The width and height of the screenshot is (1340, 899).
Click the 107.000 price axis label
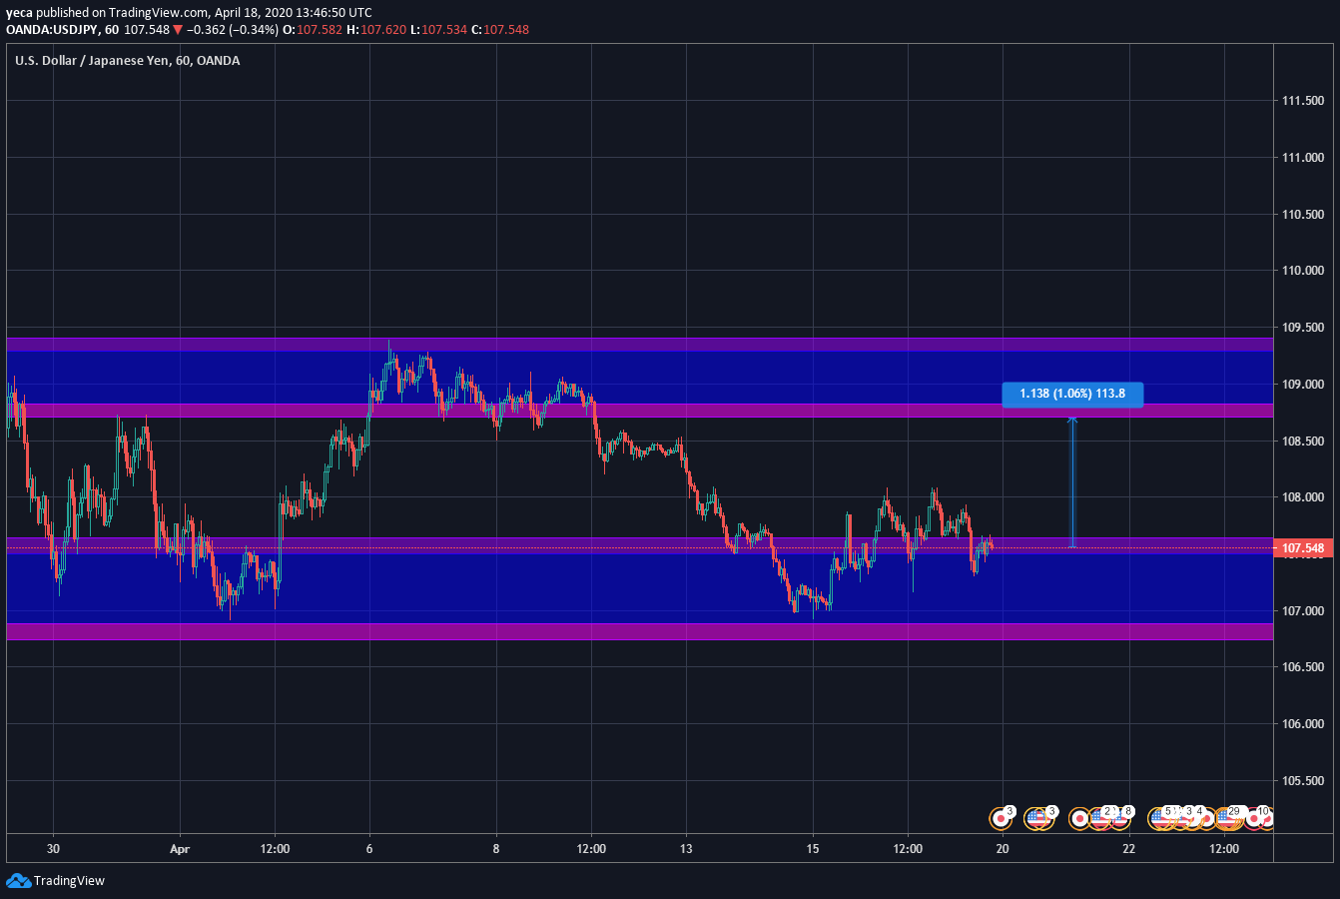pos(1303,610)
